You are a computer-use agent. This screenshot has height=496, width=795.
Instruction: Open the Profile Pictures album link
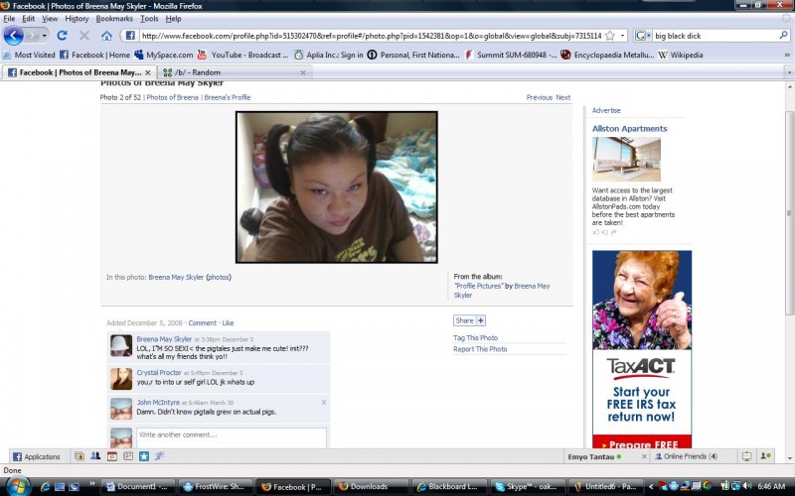(x=478, y=286)
